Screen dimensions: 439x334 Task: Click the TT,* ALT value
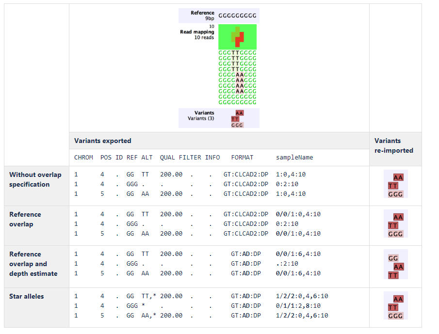pos(149,296)
